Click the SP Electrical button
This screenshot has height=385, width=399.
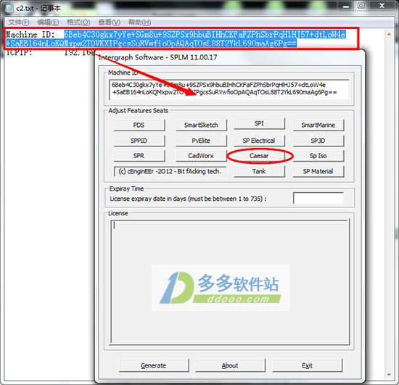[x=259, y=141]
